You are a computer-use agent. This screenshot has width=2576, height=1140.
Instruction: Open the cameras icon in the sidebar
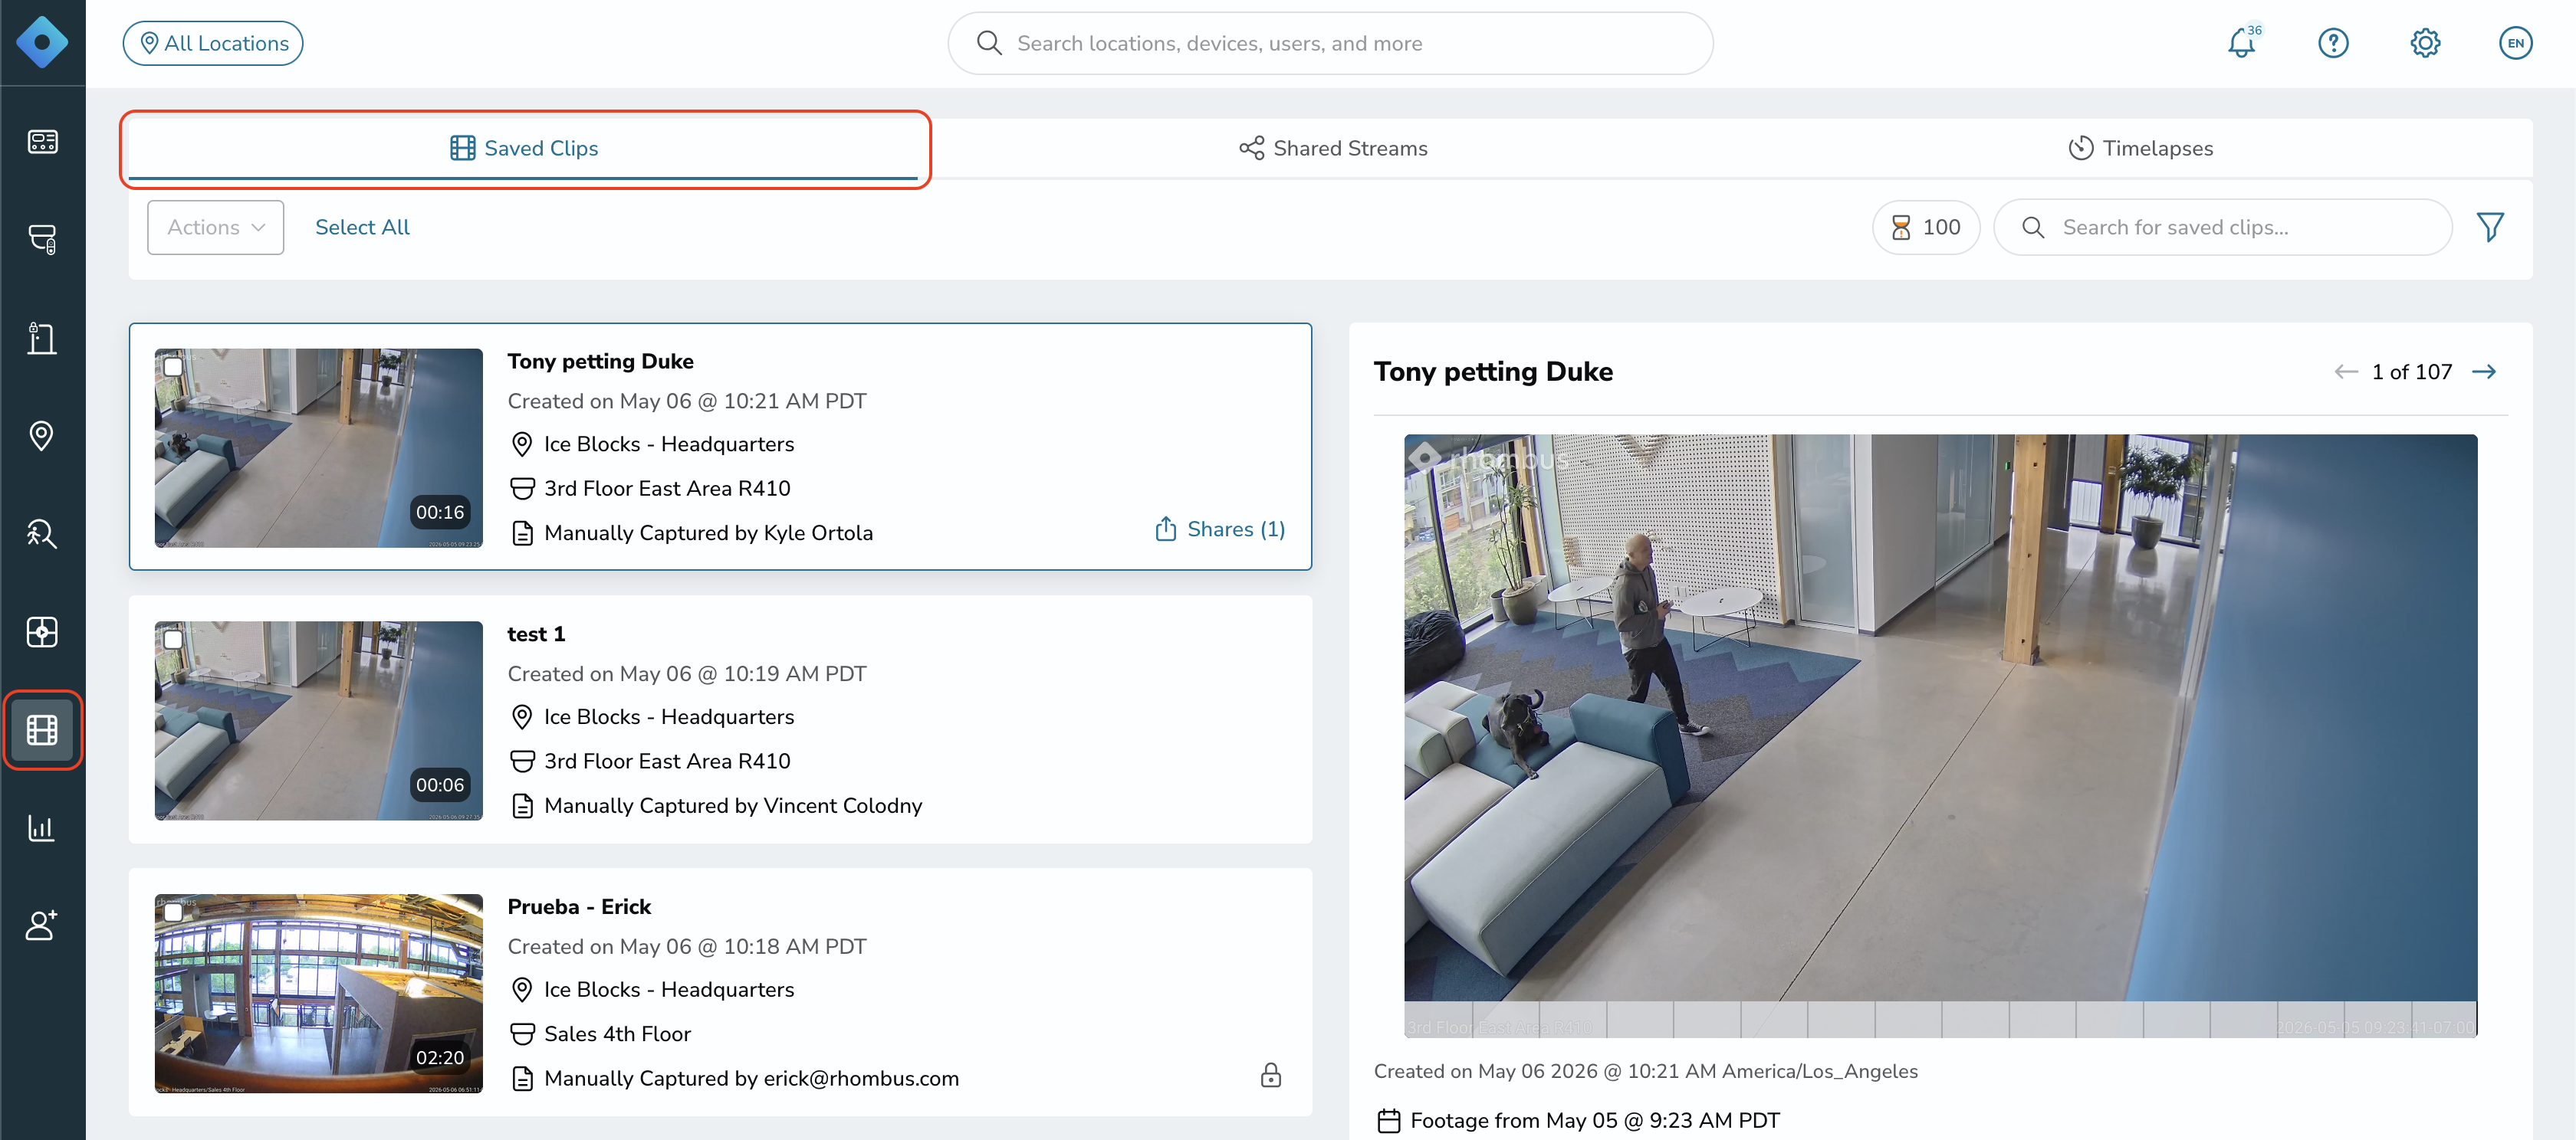pos(42,239)
